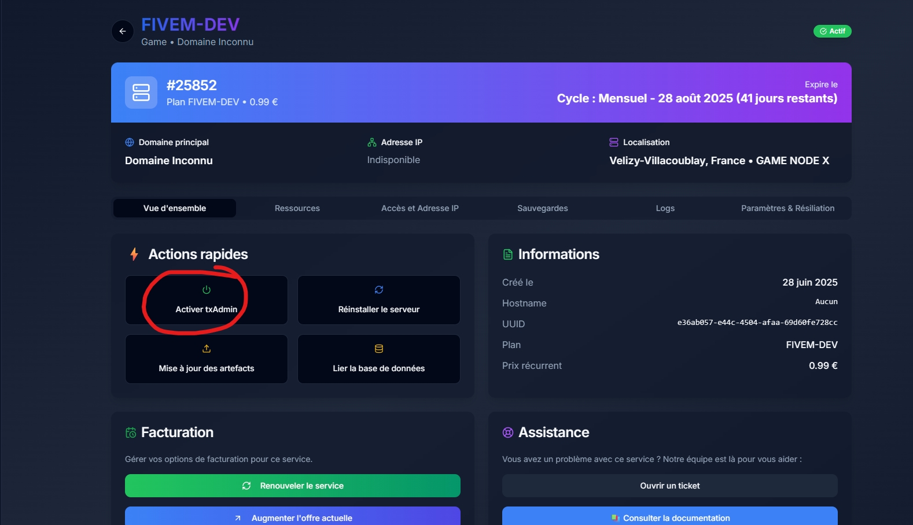
Task: Click the refresh icon above Réinstaller le serveur
Action: 379,290
